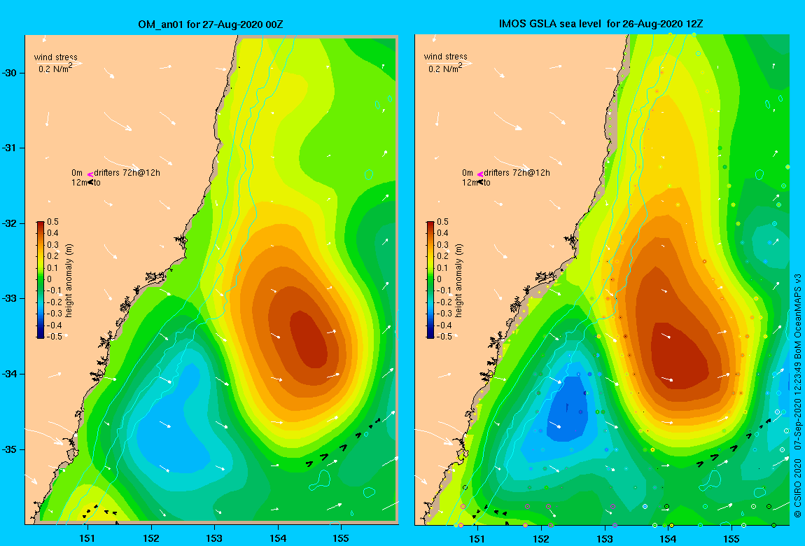
Task: Click the '0m' legend text in right map
Action: (x=467, y=173)
